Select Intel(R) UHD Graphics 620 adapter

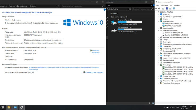coord(173,24)
